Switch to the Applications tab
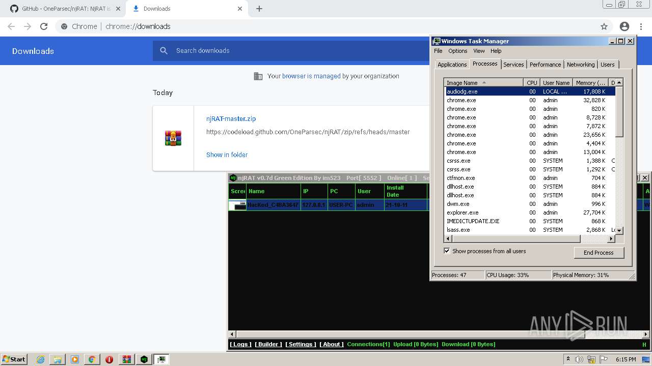The image size is (652, 366). (452, 65)
